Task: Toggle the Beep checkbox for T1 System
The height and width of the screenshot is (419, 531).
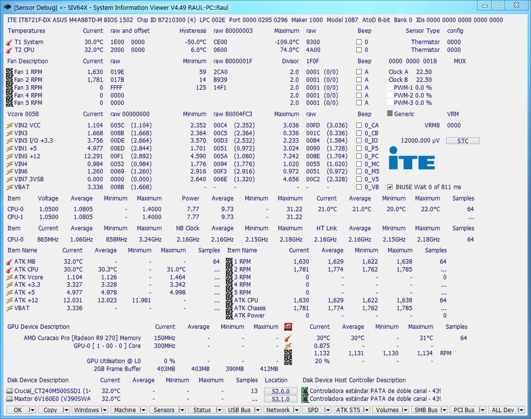Action: click(359, 42)
